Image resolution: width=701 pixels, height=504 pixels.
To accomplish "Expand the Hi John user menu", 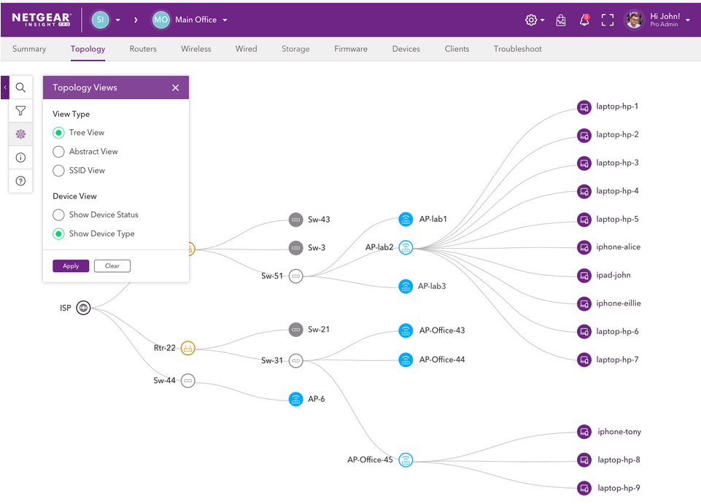I will click(x=687, y=20).
